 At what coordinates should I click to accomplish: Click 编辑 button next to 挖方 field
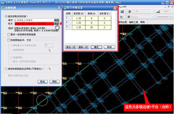coord(57,24)
